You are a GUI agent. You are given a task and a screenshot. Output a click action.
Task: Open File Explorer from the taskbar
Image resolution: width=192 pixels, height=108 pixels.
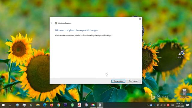click(38, 105)
